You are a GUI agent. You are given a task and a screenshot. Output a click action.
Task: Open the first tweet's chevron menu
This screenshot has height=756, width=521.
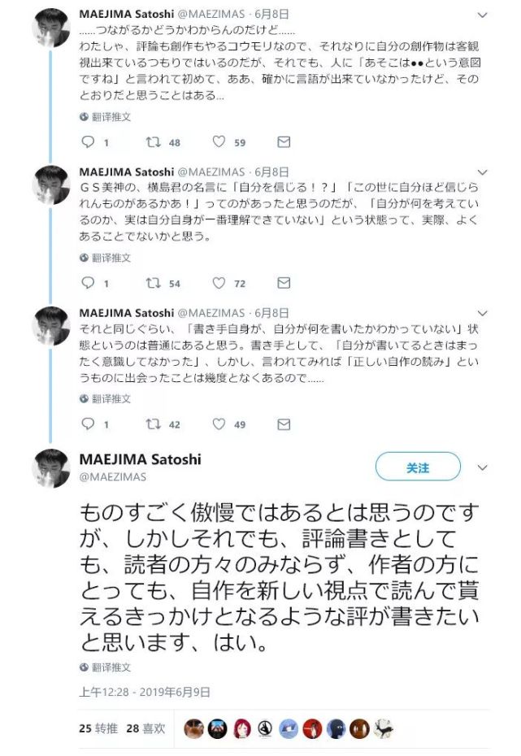482,15
